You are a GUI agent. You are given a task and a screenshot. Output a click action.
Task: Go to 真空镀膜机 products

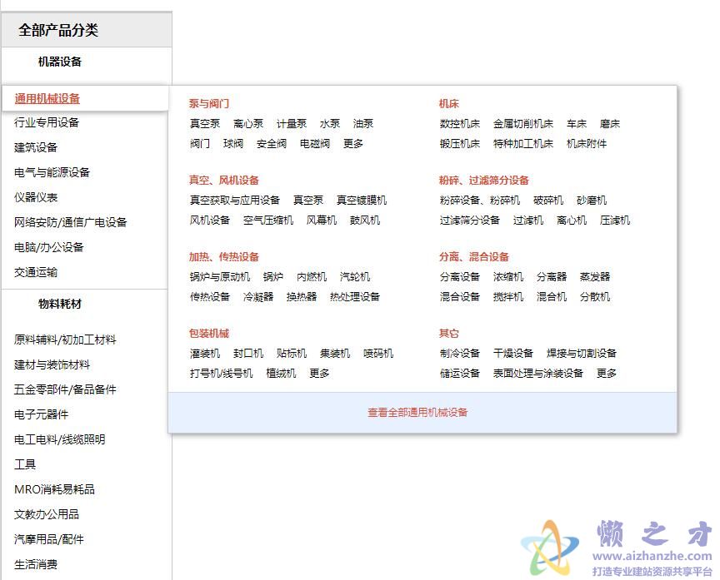coord(362,201)
